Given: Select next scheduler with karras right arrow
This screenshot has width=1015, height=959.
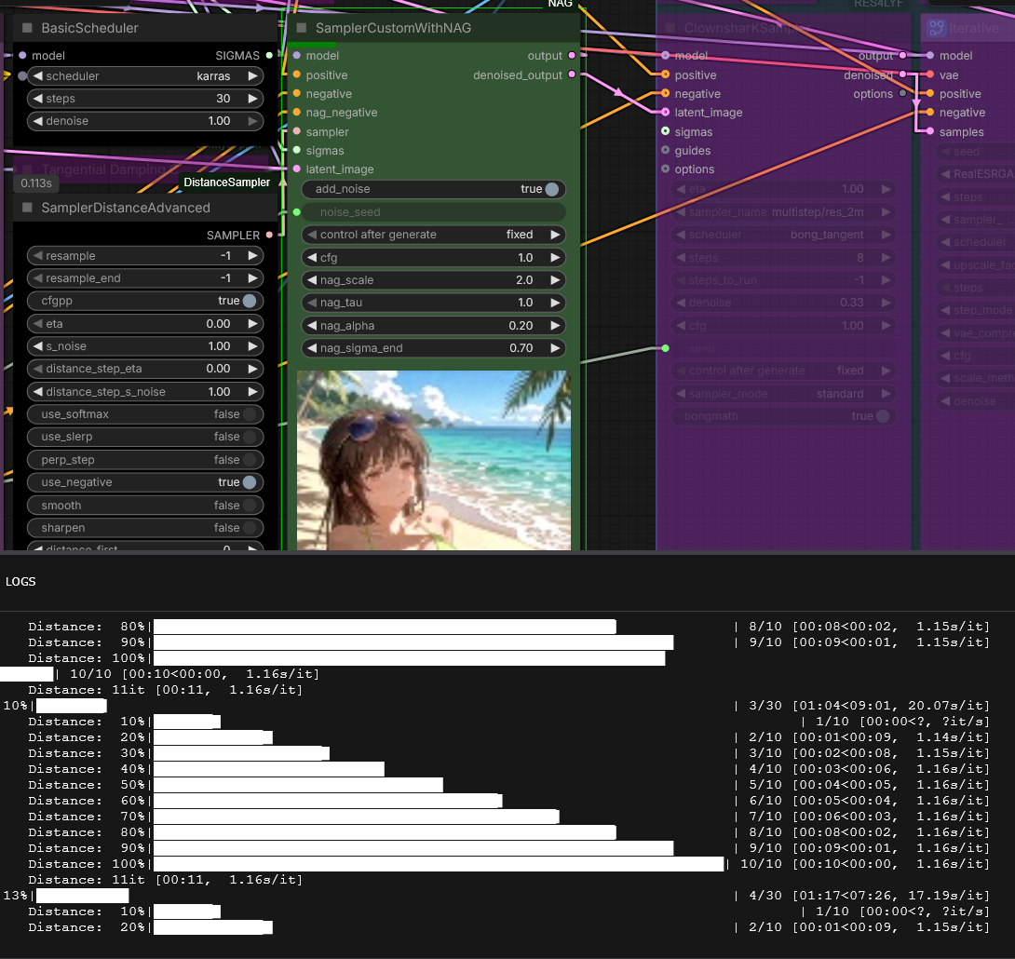Looking at the screenshot, I should coord(252,76).
